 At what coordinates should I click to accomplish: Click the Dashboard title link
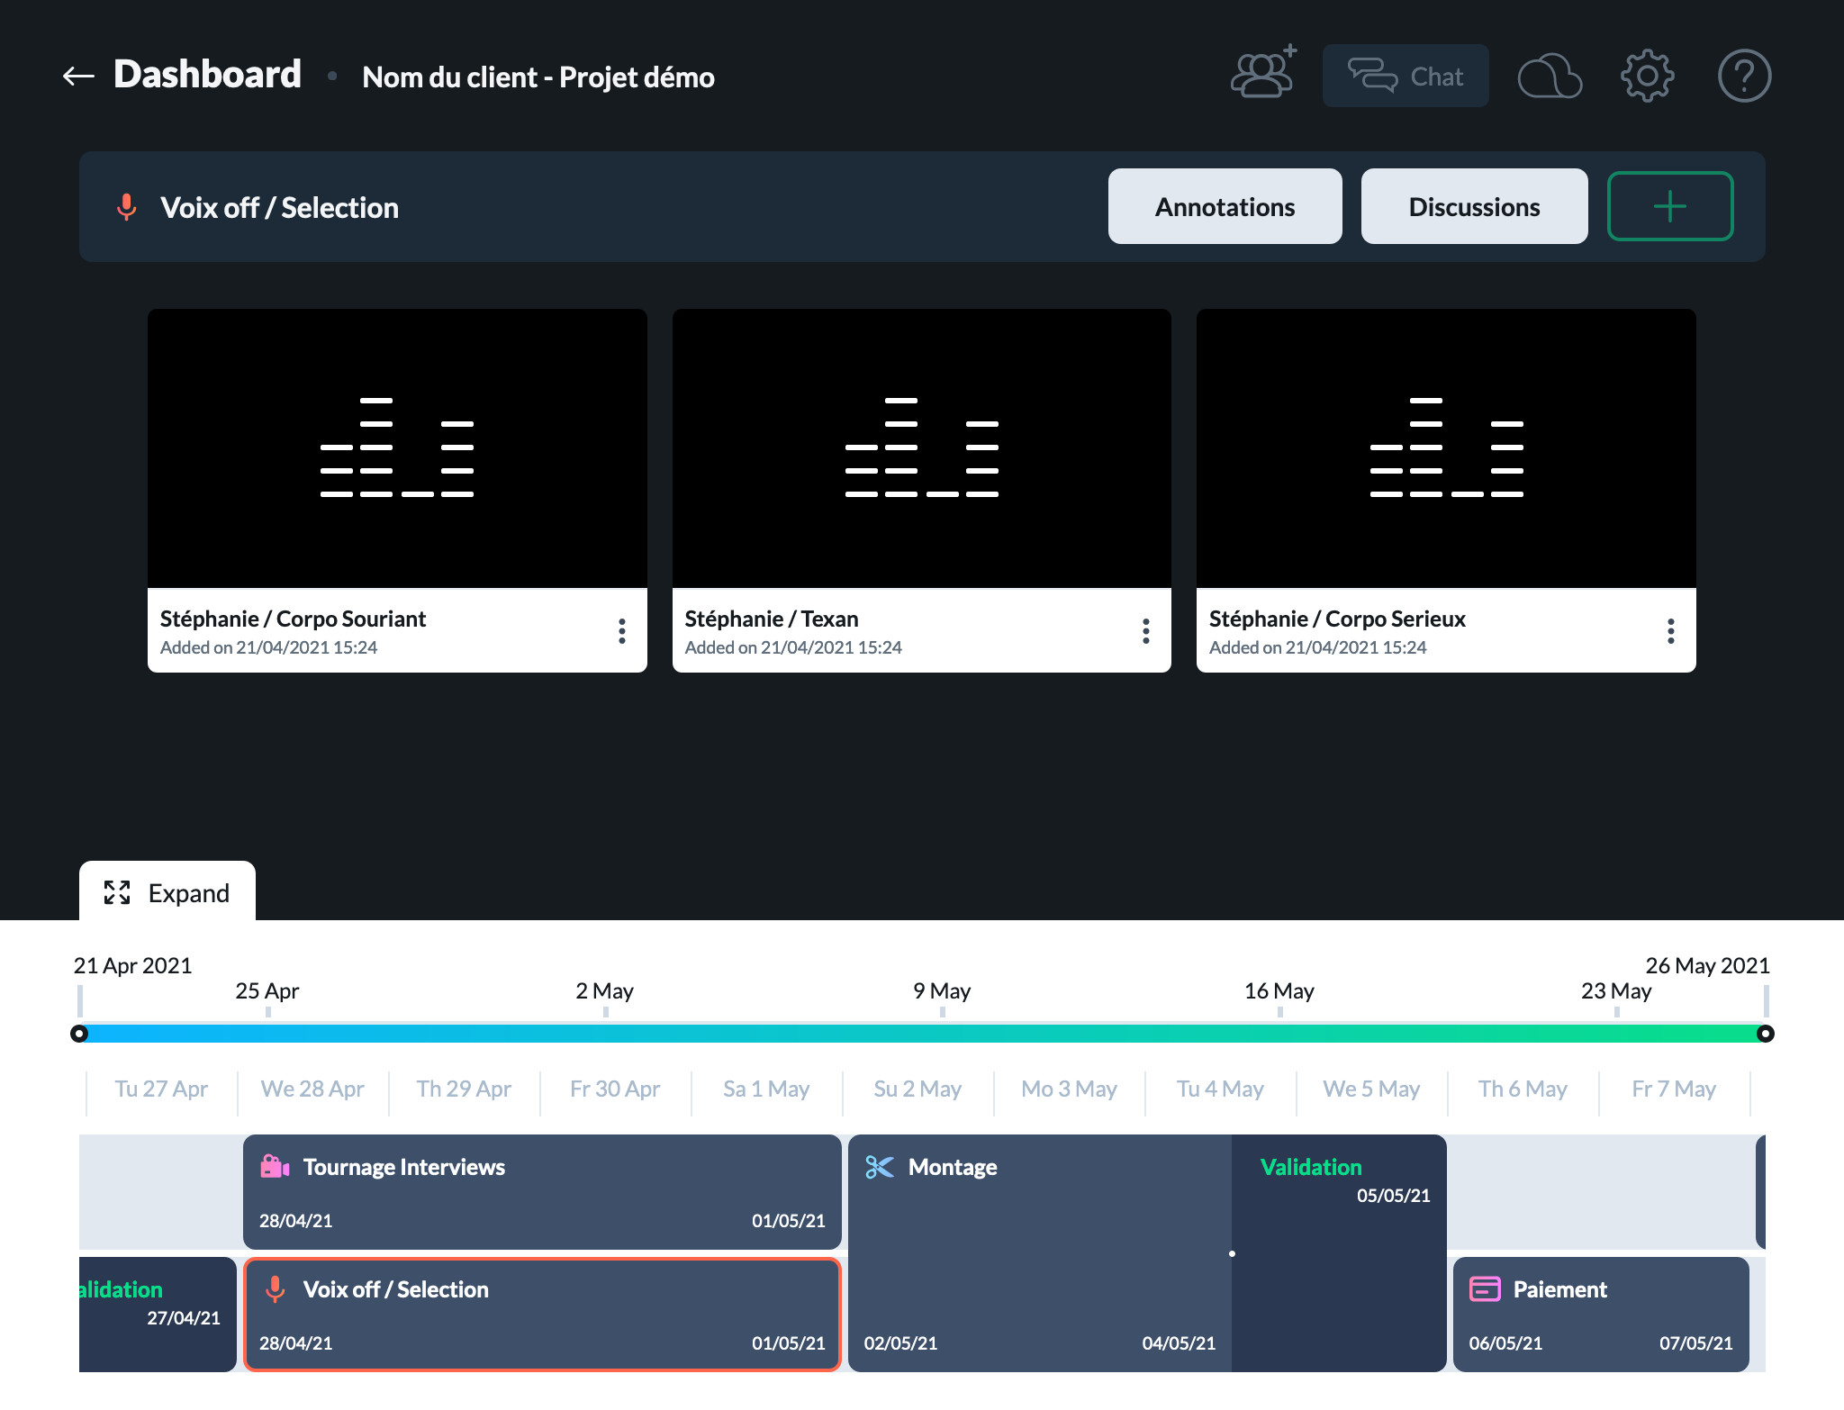click(x=207, y=75)
